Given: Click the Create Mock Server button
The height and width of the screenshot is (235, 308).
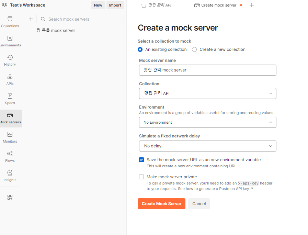Looking at the screenshot, I should (161, 204).
